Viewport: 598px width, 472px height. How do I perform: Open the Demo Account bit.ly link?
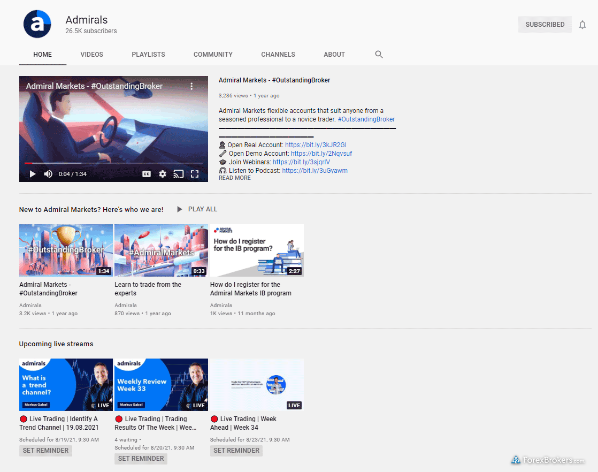[x=321, y=154]
